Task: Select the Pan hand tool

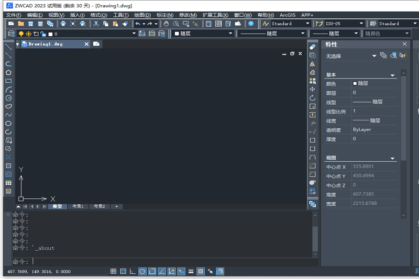Action: coord(166,24)
